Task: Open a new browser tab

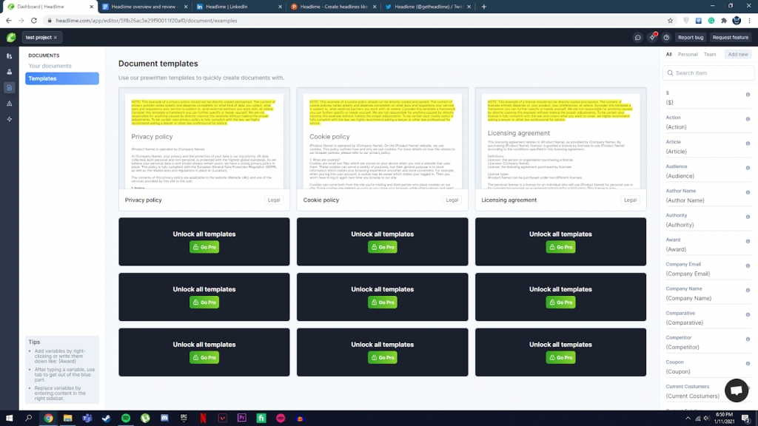Action: (x=484, y=7)
